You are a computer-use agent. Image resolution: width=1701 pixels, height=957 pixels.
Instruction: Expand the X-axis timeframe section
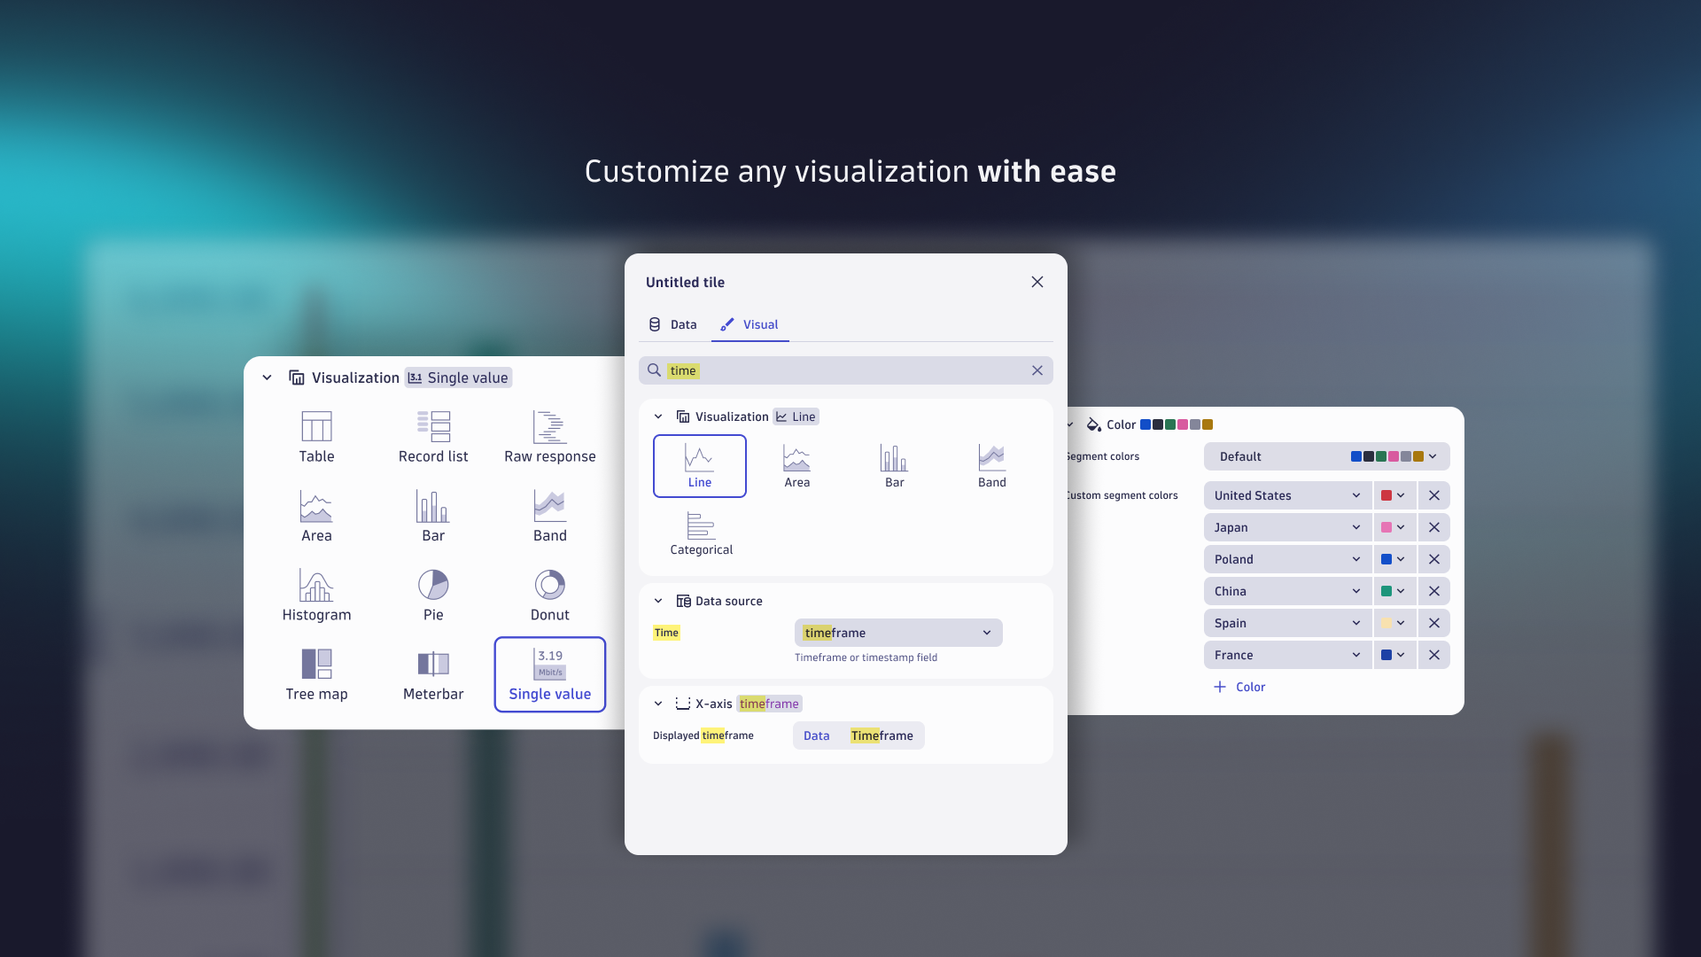click(x=659, y=704)
